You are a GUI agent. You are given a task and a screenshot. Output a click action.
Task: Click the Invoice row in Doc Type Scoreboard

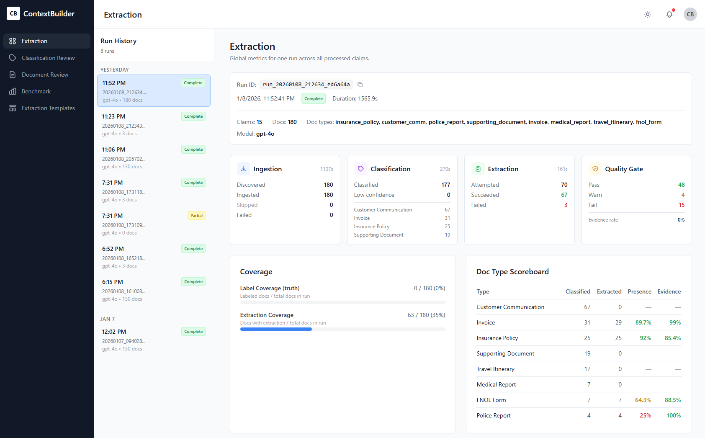579,322
